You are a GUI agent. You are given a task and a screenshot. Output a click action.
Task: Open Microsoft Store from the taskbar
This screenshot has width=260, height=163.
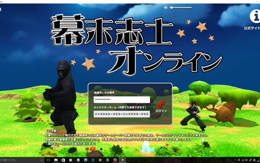pyautogui.click(x=63, y=160)
